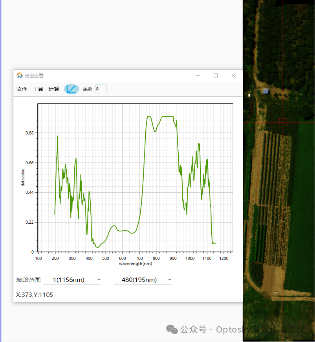Open the 文件 menu

[22, 89]
